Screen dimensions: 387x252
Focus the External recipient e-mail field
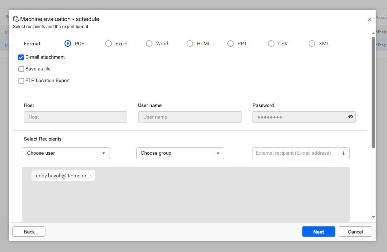point(295,153)
